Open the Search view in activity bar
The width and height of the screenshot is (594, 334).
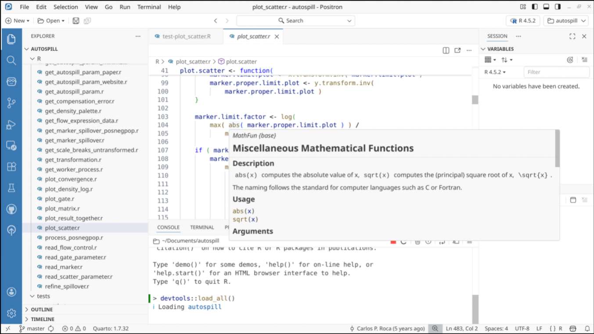pos(11,60)
